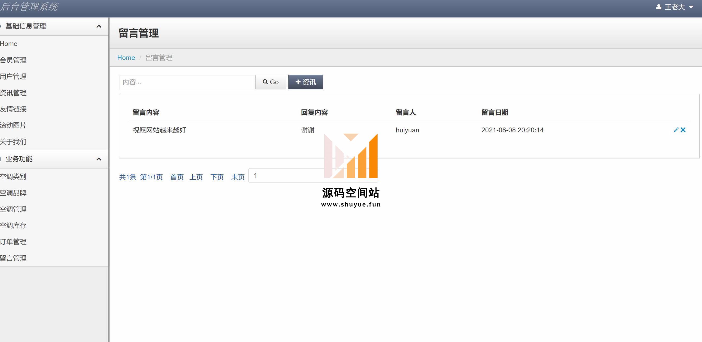Open the 王老大 user dropdown caret
The image size is (702, 342).
tap(691, 7)
